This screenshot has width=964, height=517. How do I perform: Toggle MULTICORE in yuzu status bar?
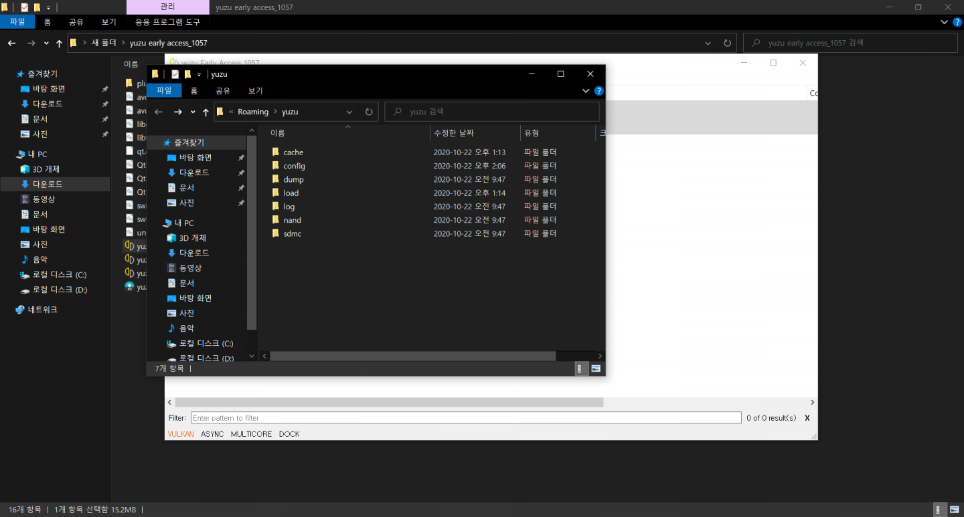point(251,434)
